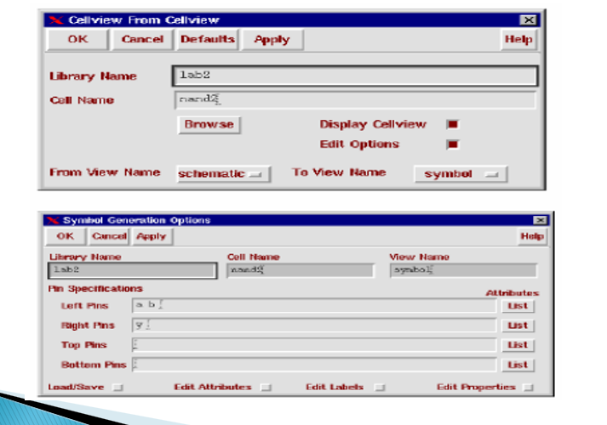The width and height of the screenshot is (607, 425).
Task: Toggle the Display Cellview checkbox
Action: 452,124
